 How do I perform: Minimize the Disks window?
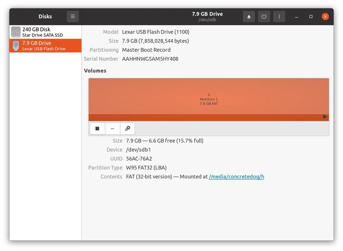(296, 17)
